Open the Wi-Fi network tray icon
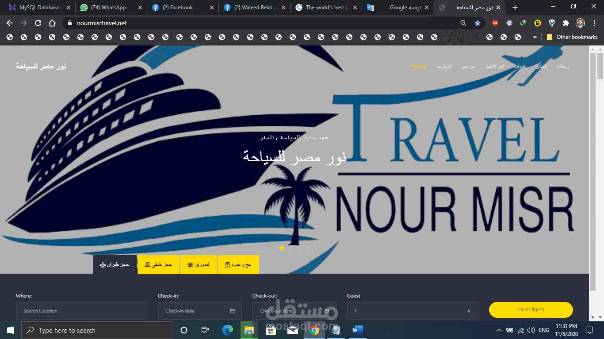Viewport: 604px width, 339px height. pyautogui.click(x=521, y=330)
